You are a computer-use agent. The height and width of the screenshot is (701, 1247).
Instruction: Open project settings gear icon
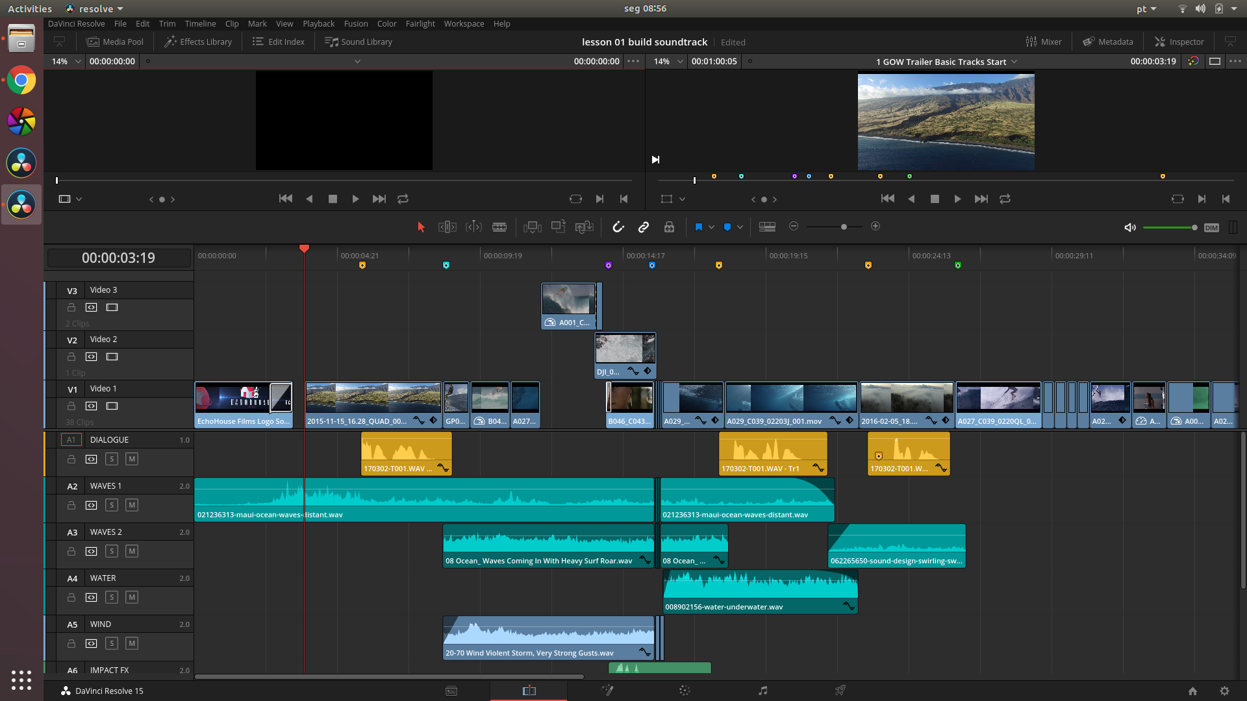[1224, 691]
